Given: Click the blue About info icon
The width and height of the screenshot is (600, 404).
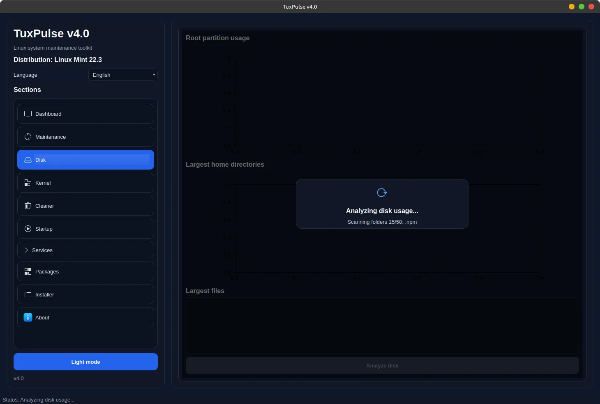Looking at the screenshot, I should click(x=28, y=318).
